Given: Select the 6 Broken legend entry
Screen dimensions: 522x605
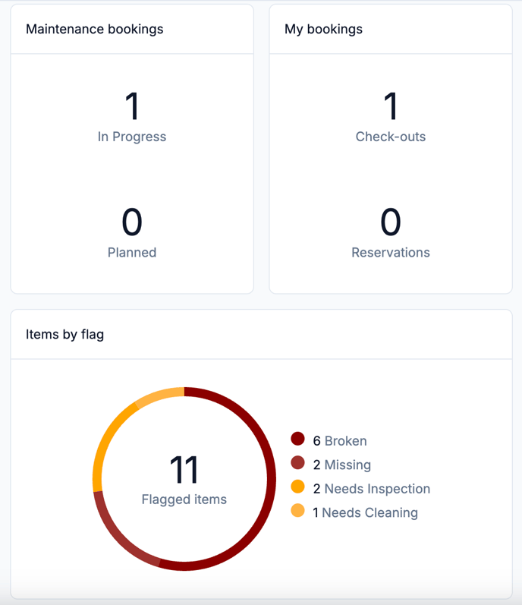Looking at the screenshot, I should (340, 440).
